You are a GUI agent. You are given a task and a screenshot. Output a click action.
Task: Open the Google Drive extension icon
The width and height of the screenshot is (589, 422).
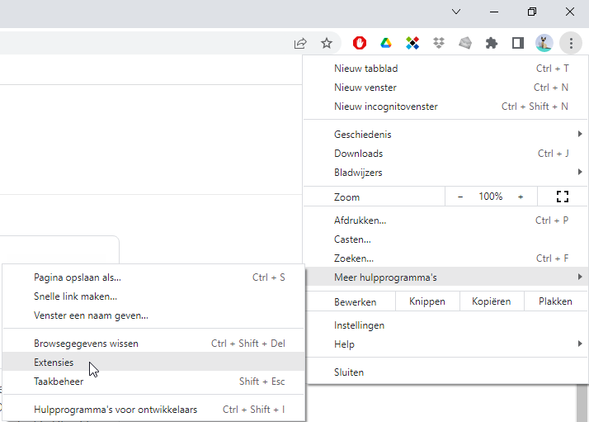(385, 43)
